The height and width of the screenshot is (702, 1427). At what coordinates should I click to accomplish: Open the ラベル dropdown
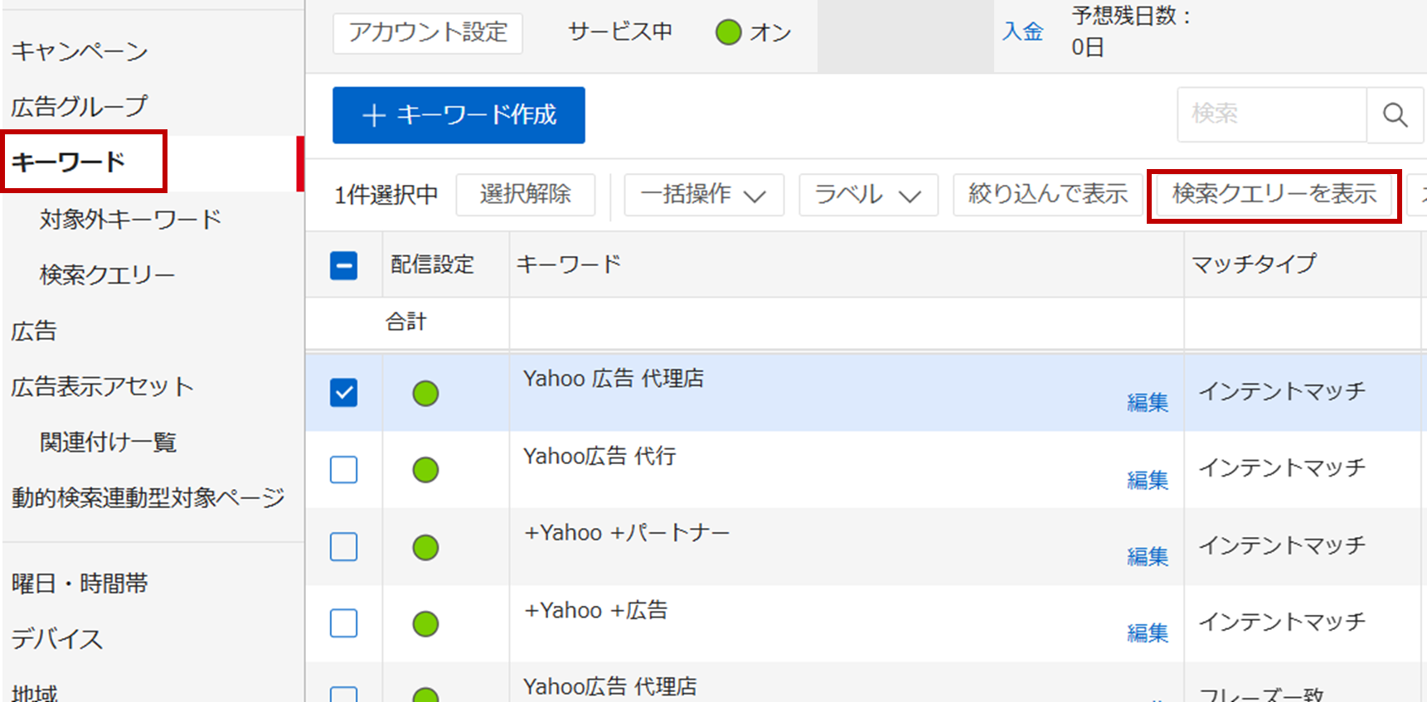(868, 195)
